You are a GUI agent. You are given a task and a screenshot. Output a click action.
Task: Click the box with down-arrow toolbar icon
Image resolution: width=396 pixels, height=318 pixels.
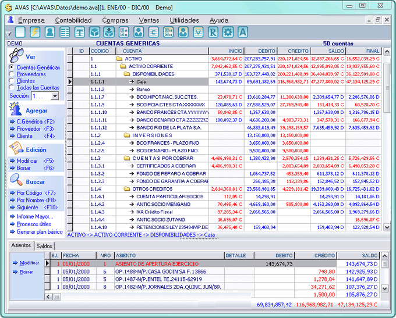pos(109,32)
